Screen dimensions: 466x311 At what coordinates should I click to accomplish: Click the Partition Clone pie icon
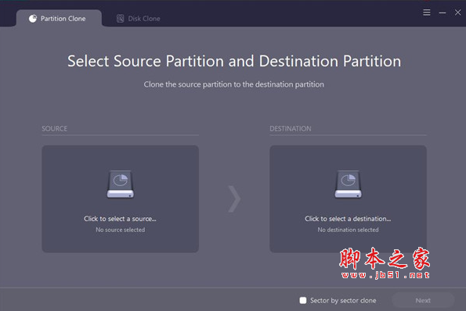click(x=33, y=19)
